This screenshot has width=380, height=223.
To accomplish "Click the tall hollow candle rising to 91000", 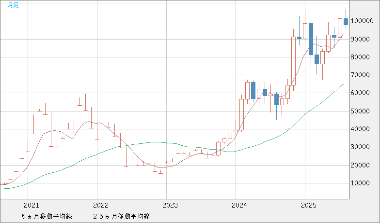I will click(294, 61).
